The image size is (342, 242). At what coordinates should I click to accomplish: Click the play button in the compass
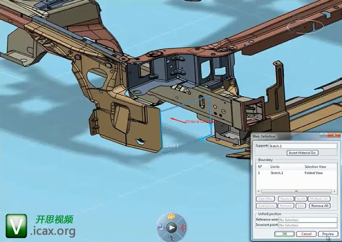coord(171,228)
